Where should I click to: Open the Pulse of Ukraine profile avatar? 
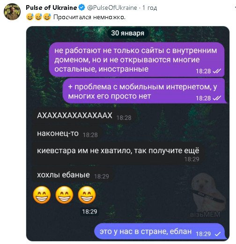point(12,12)
